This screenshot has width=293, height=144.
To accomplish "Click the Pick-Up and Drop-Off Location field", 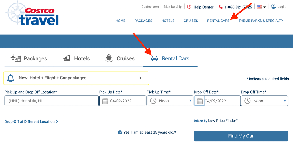I will [x=52, y=101].
